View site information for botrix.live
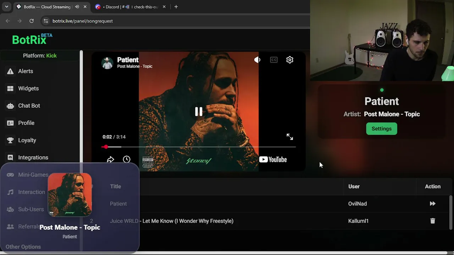Image resolution: width=454 pixels, height=255 pixels. coord(46,21)
